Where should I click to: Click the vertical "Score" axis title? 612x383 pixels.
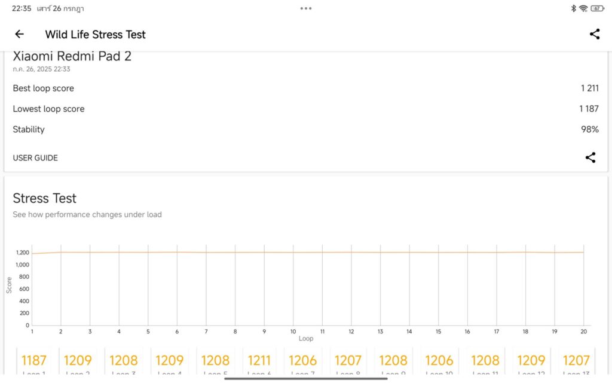pos(9,285)
